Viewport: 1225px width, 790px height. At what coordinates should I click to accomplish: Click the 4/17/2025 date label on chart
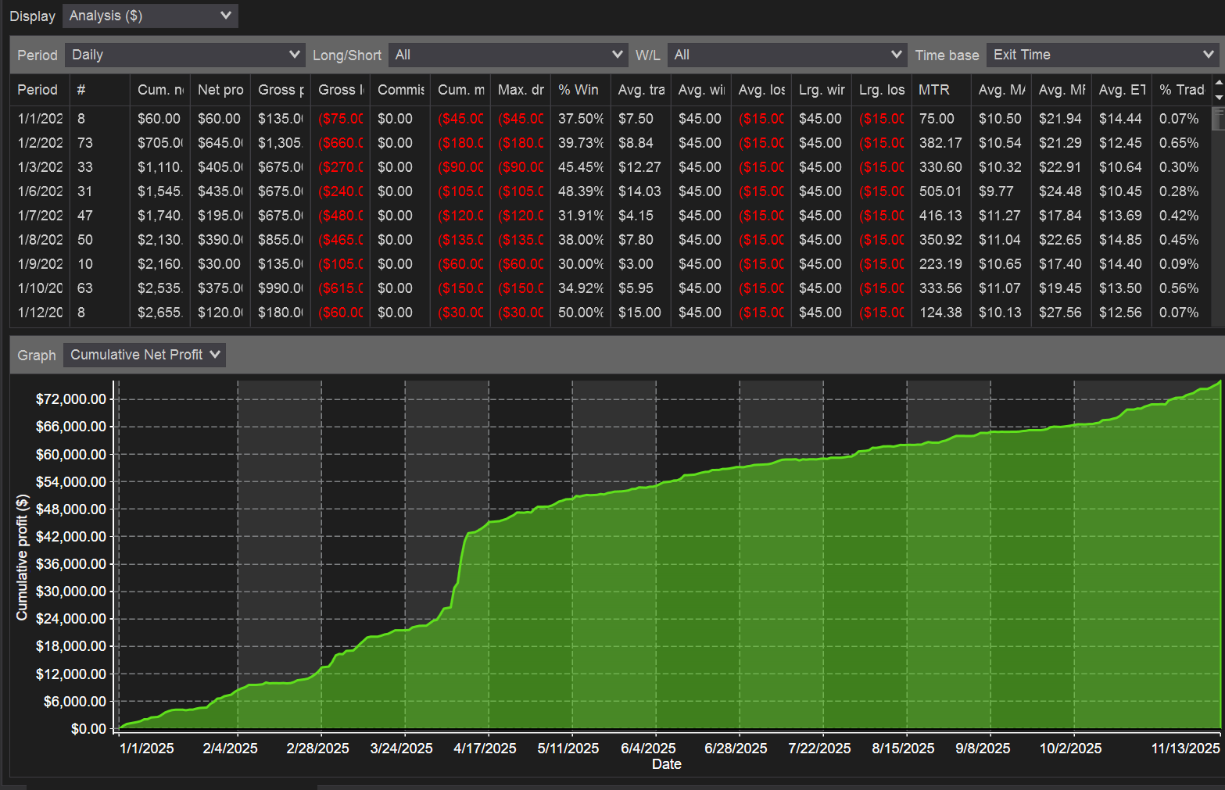click(x=485, y=748)
